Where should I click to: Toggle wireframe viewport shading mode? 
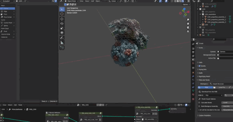(175, 1)
